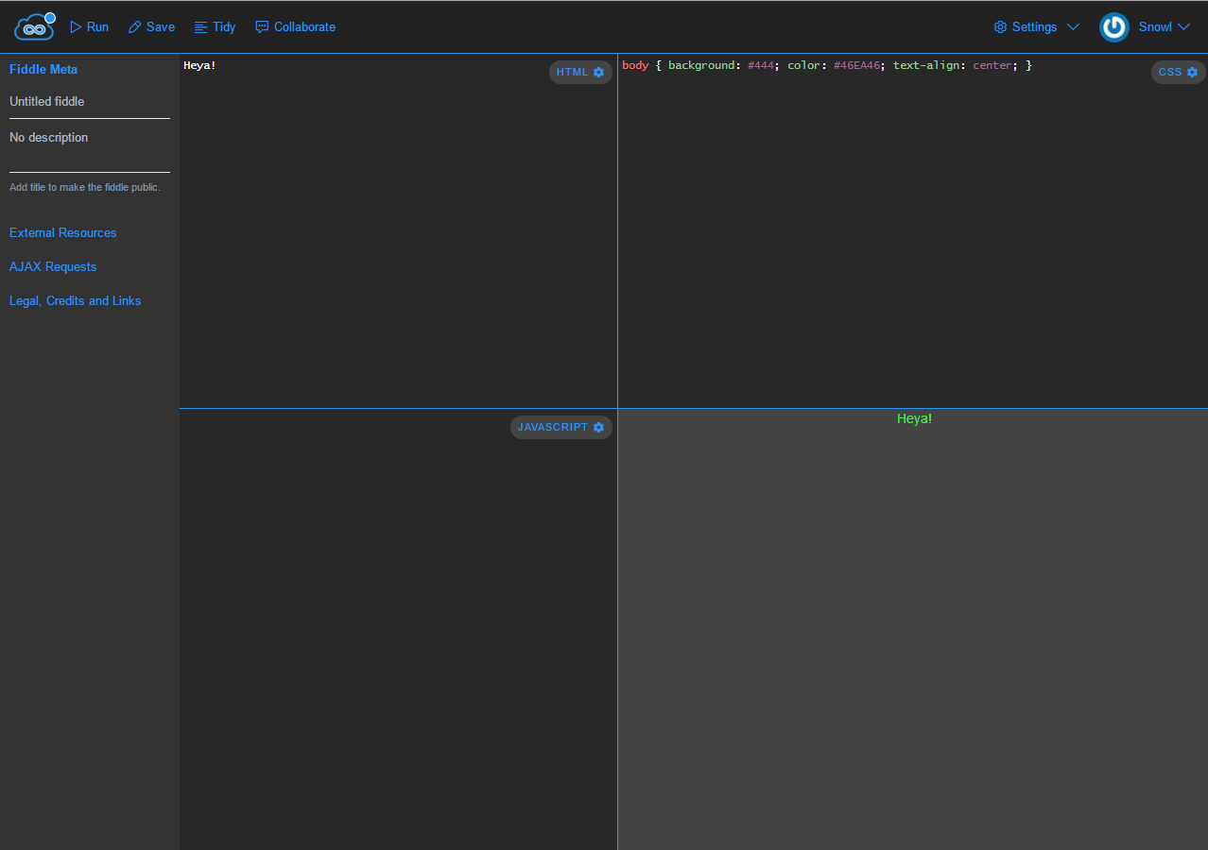
Task: Open the HTML panel settings gear
Action: (x=598, y=72)
